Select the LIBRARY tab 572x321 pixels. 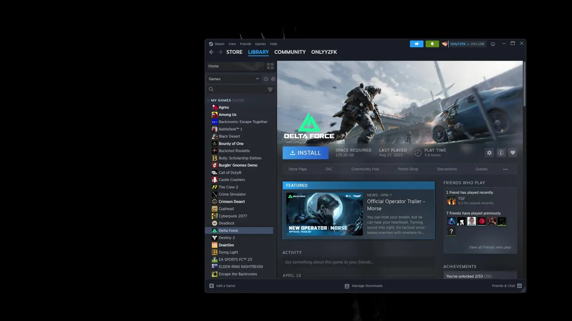258,52
